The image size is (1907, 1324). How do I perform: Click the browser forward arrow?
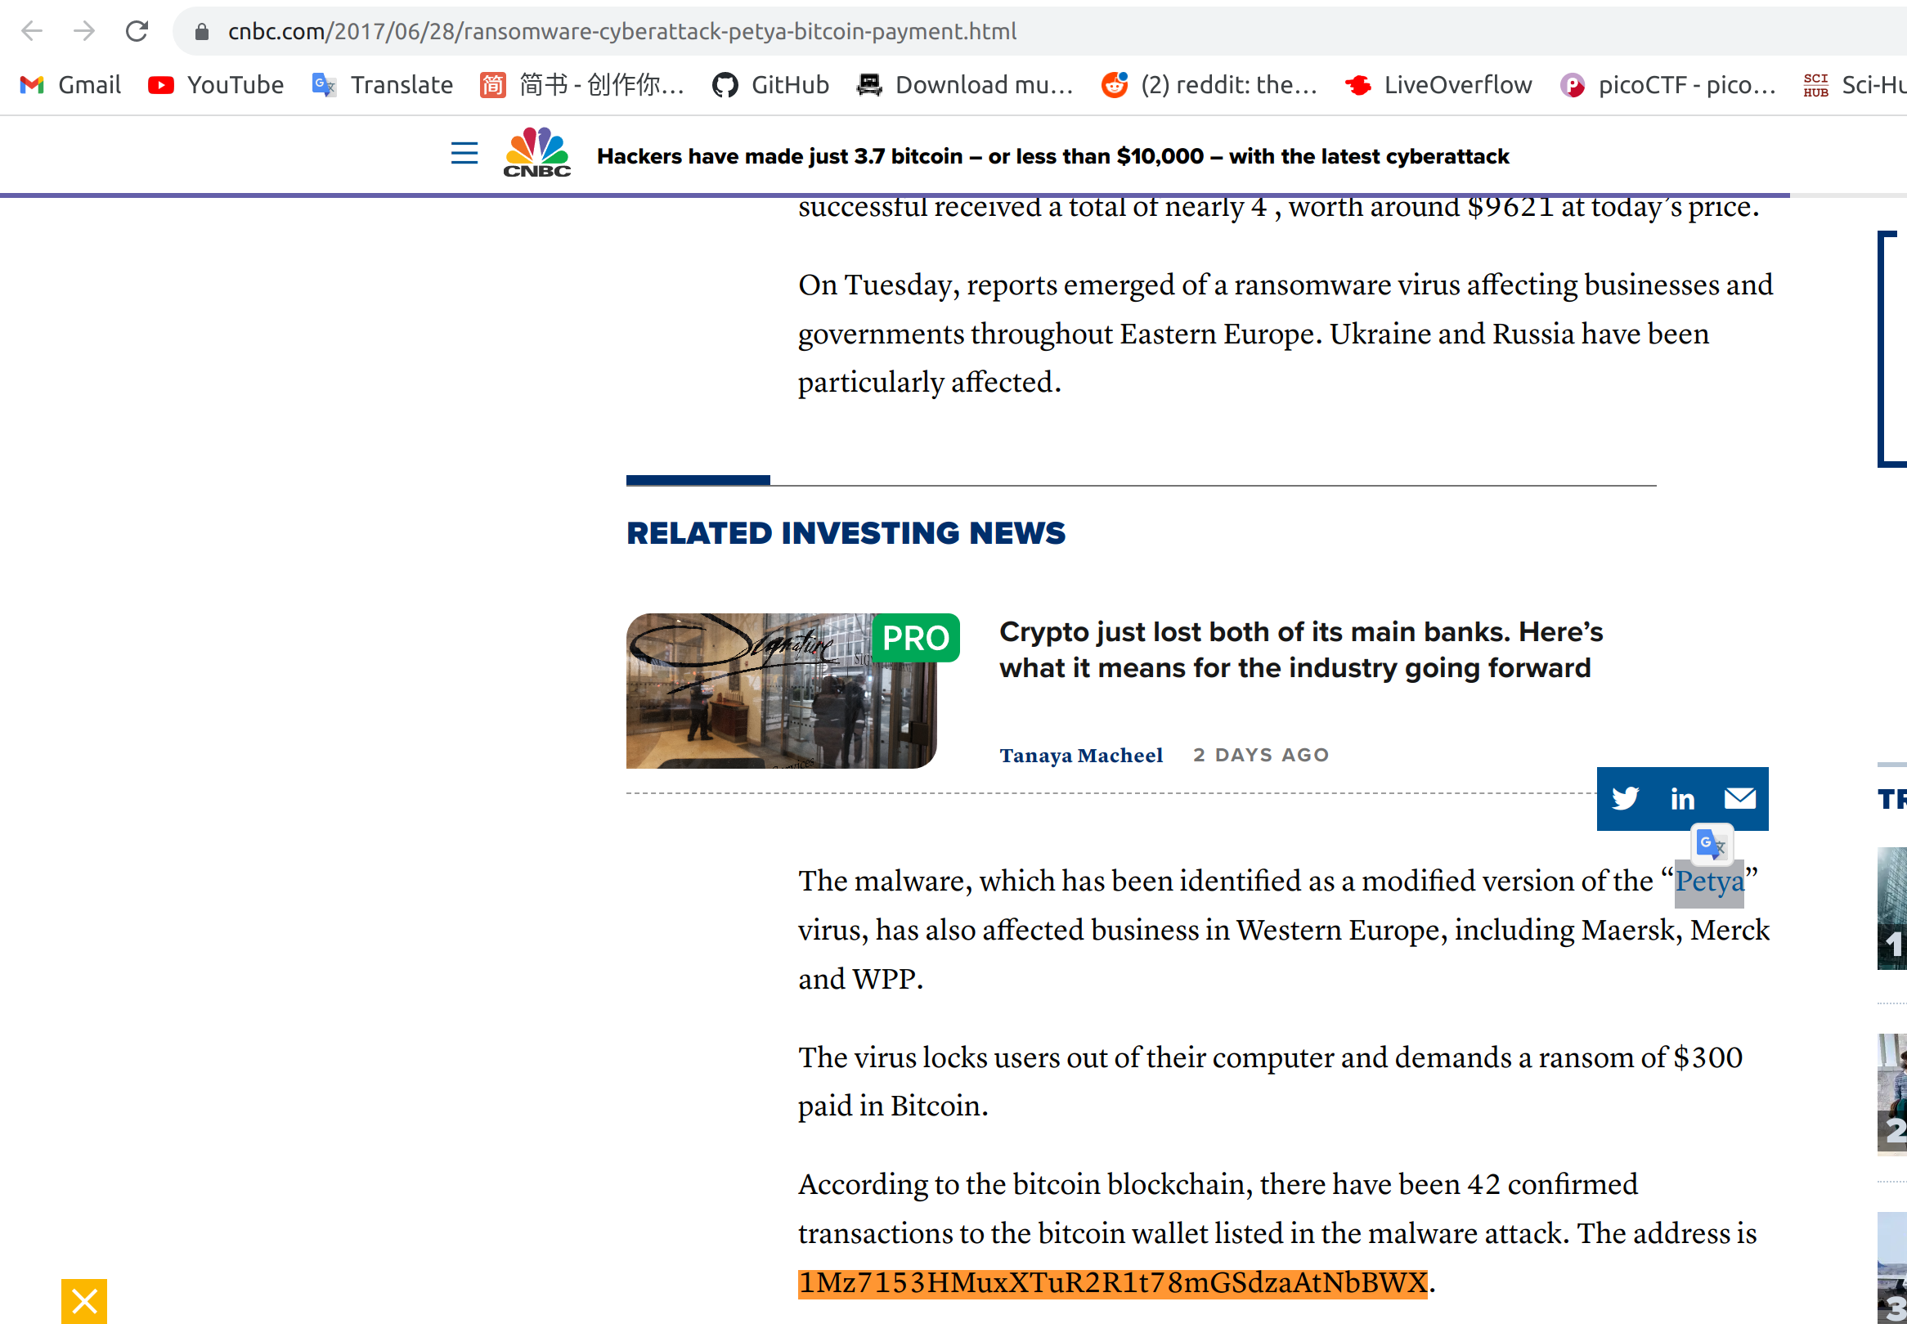tap(83, 32)
